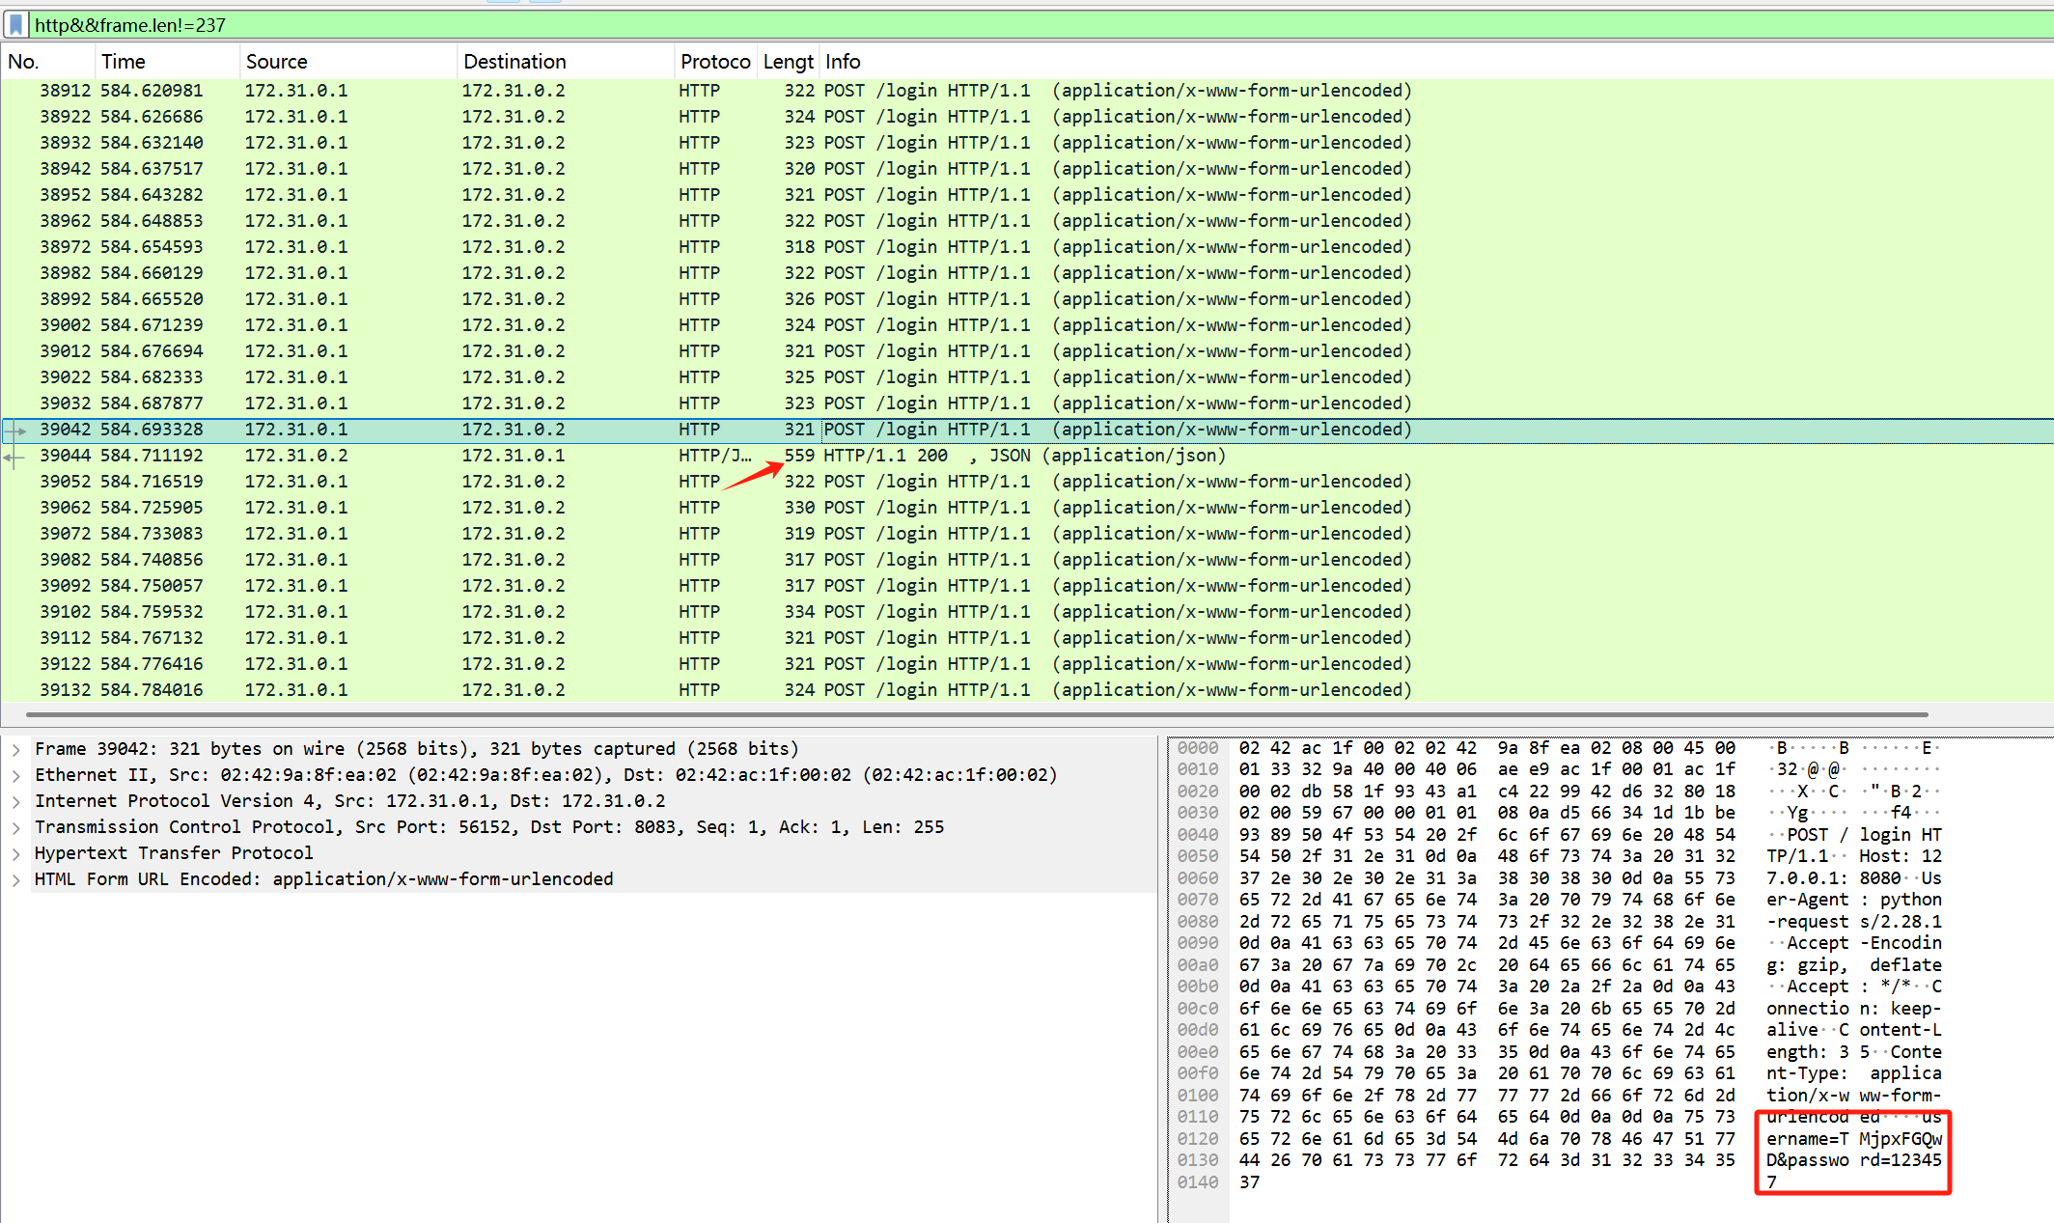Click the Length column header
This screenshot has width=2054, height=1223.
(788, 62)
